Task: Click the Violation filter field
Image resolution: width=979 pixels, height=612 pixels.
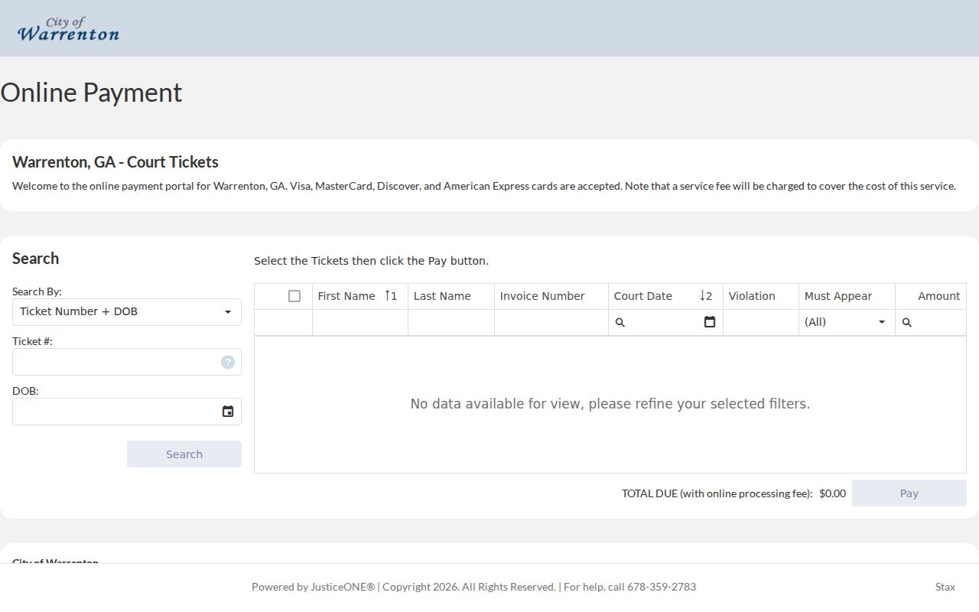Action: click(x=761, y=322)
